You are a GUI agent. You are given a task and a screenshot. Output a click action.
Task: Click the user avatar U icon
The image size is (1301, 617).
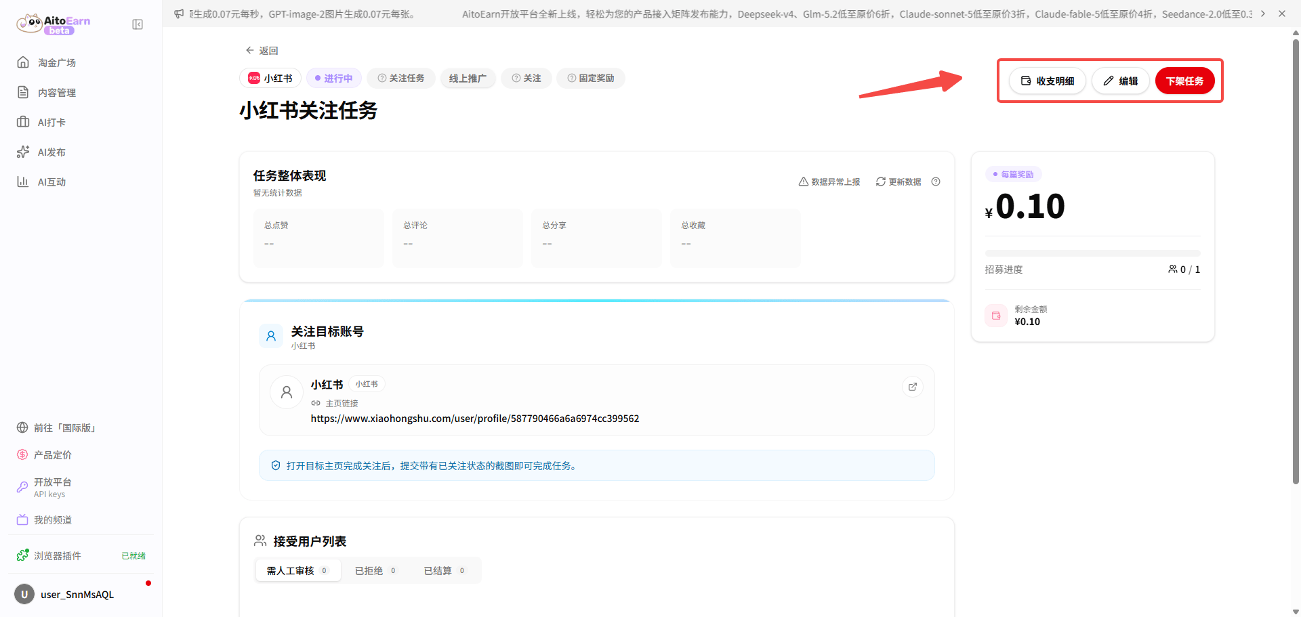(24, 595)
